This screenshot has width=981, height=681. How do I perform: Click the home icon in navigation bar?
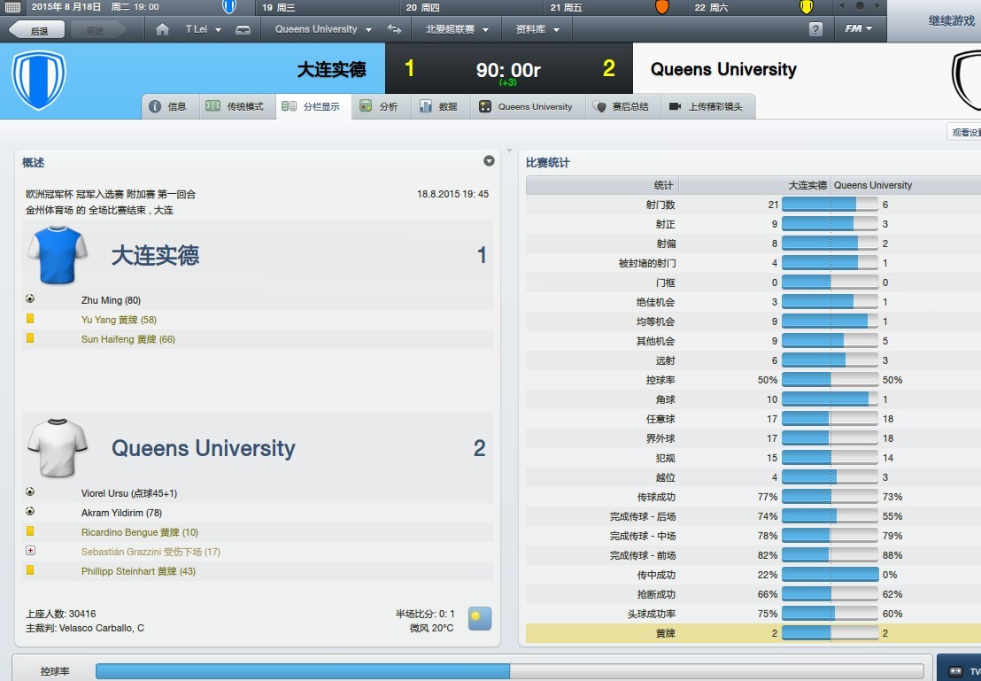coord(162,29)
